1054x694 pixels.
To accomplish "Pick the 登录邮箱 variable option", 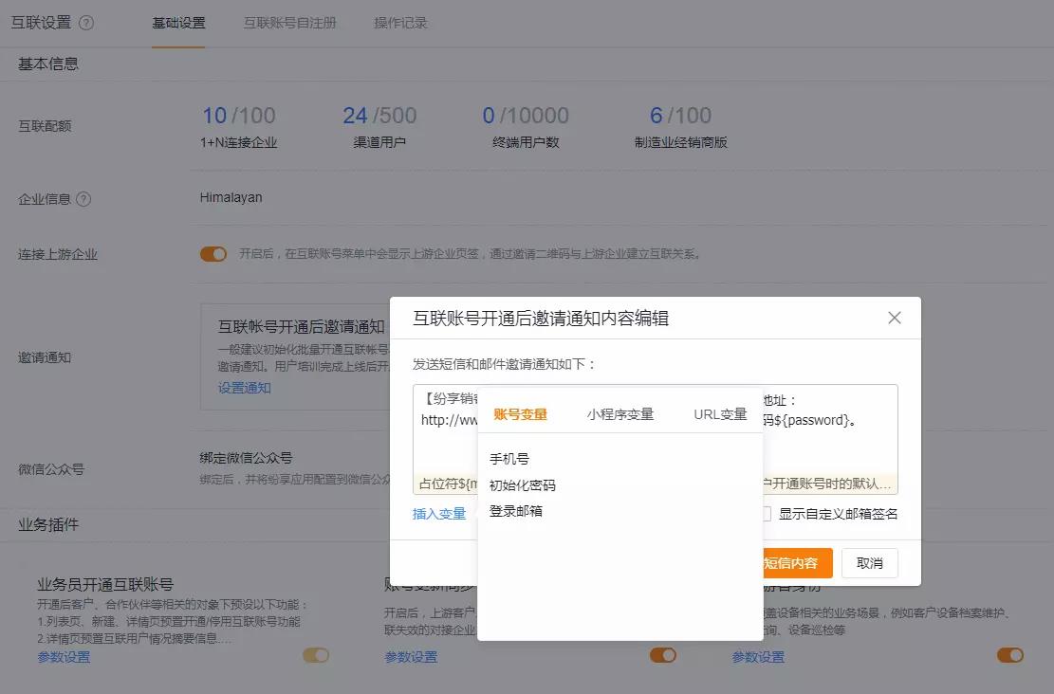I will point(516,511).
